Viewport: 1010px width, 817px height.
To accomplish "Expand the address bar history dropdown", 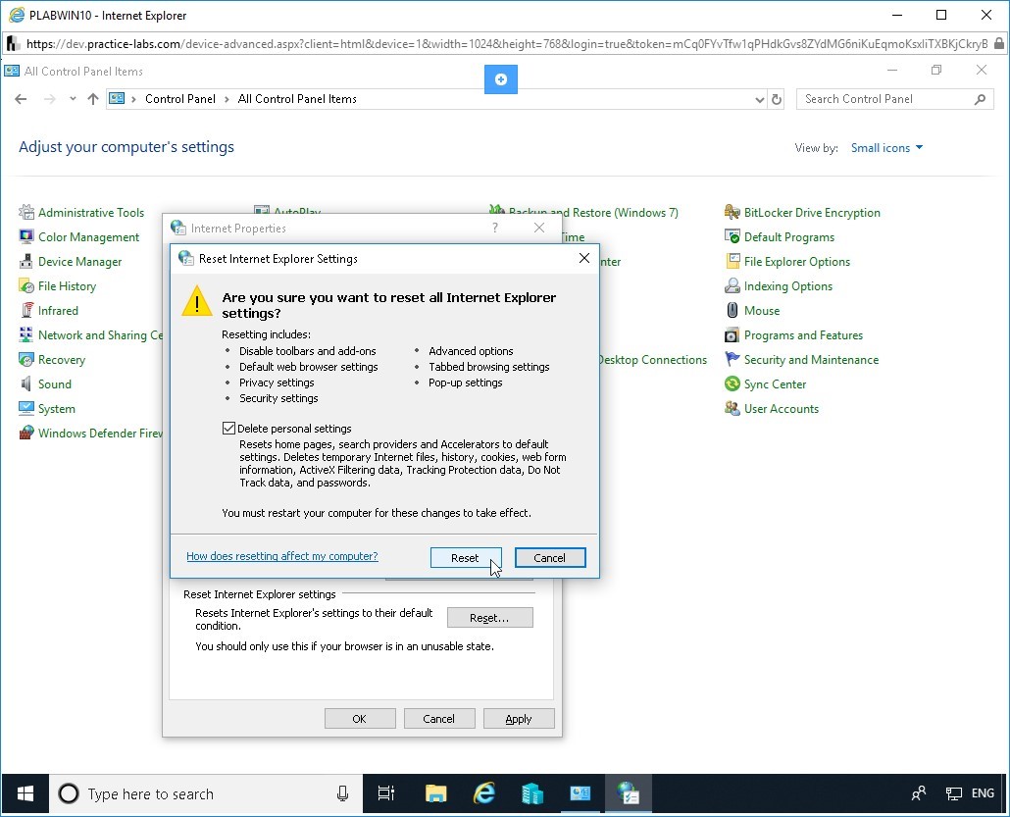I will pos(759,99).
